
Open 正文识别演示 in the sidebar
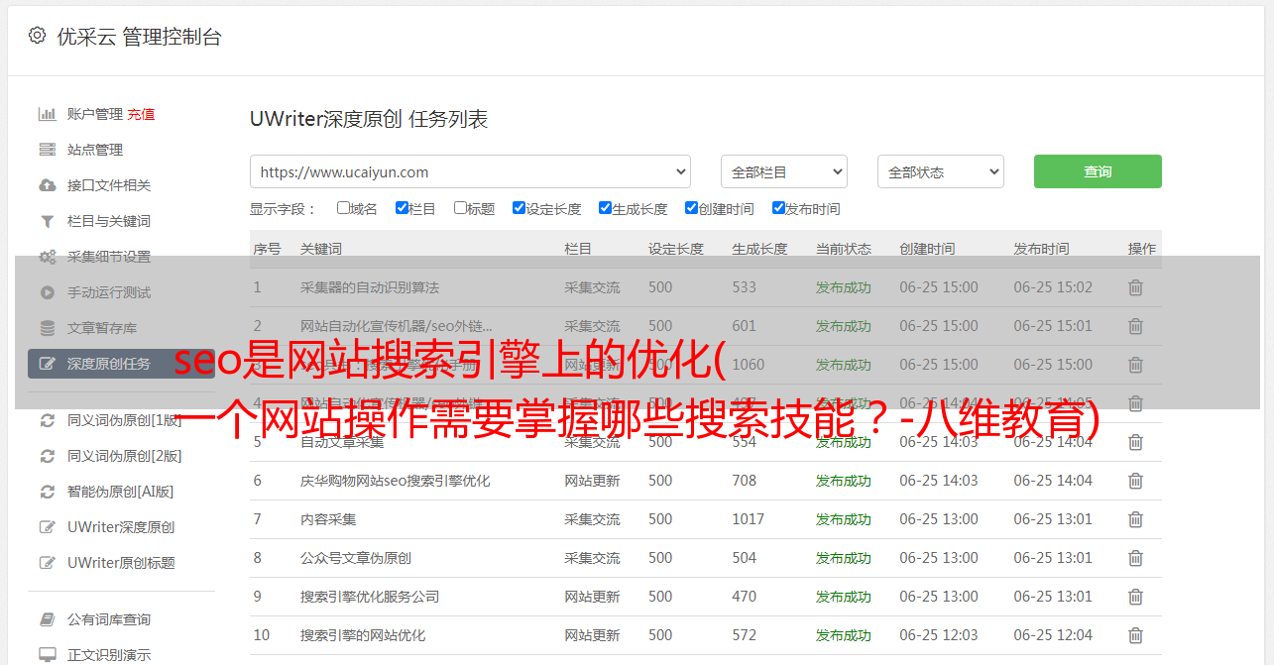point(109,655)
